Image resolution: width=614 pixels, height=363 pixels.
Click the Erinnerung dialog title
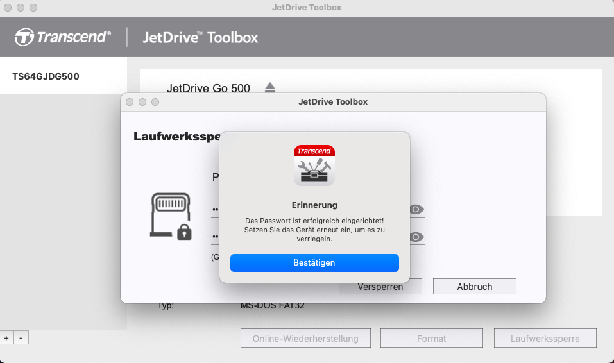click(x=314, y=205)
